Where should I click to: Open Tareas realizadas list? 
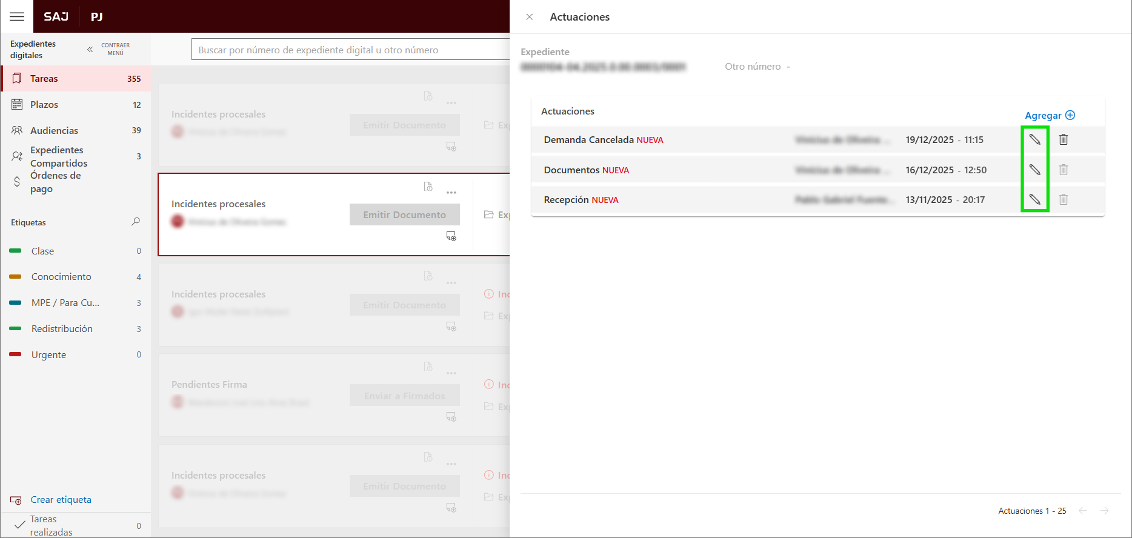(x=76, y=525)
